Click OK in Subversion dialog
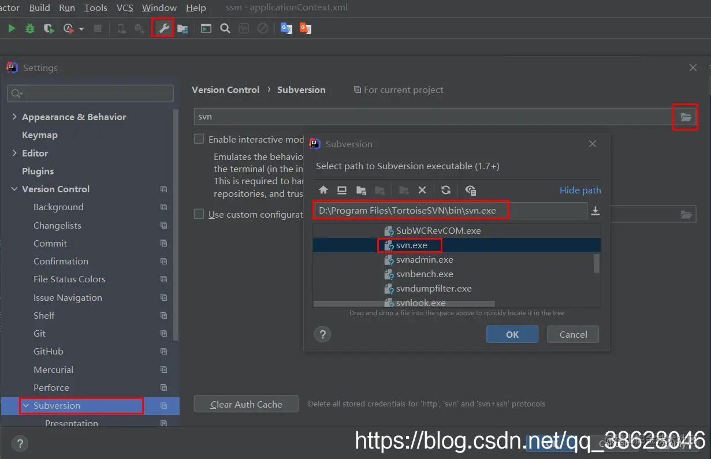 (512, 334)
